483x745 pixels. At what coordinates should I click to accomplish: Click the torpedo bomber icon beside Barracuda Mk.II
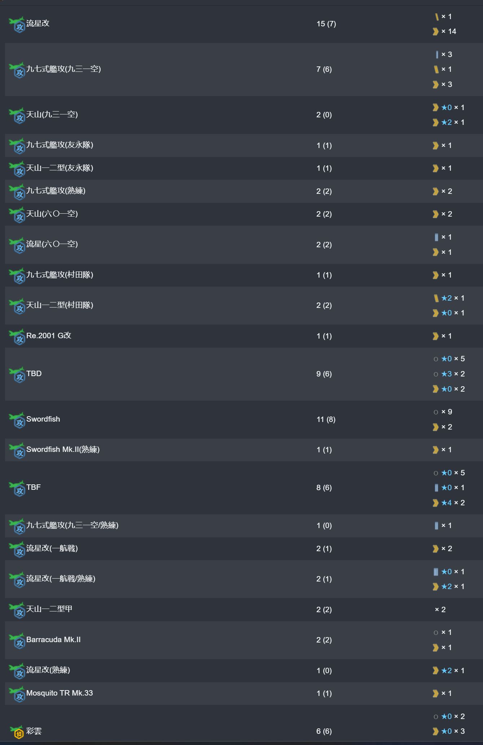(17, 641)
